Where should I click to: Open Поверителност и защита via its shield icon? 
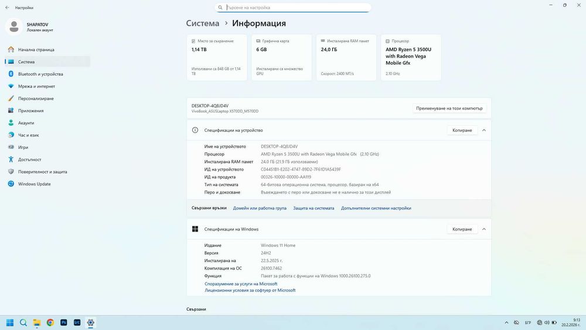[x=11, y=172]
